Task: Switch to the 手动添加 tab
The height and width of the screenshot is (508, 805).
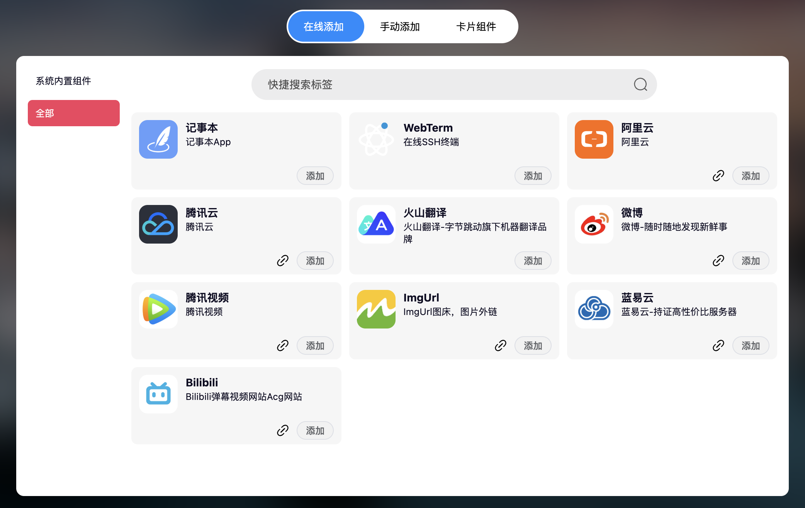Action: pyautogui.click(x=400, y=27)
